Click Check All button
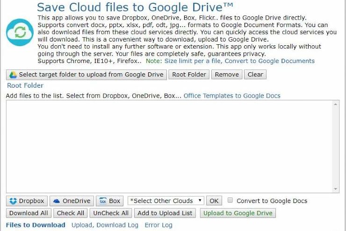Image resolution: width=346 pixels, height=231 pixels. pos(71,213)
